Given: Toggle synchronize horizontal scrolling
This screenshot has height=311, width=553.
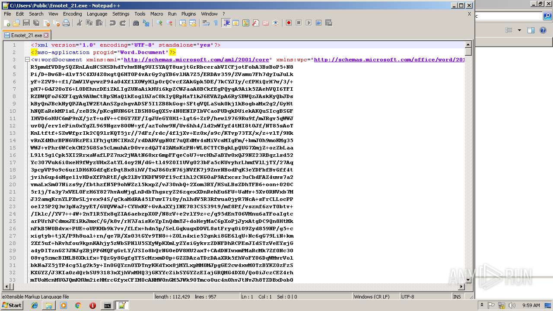Looking at the screenshot, I should (193, 23).
